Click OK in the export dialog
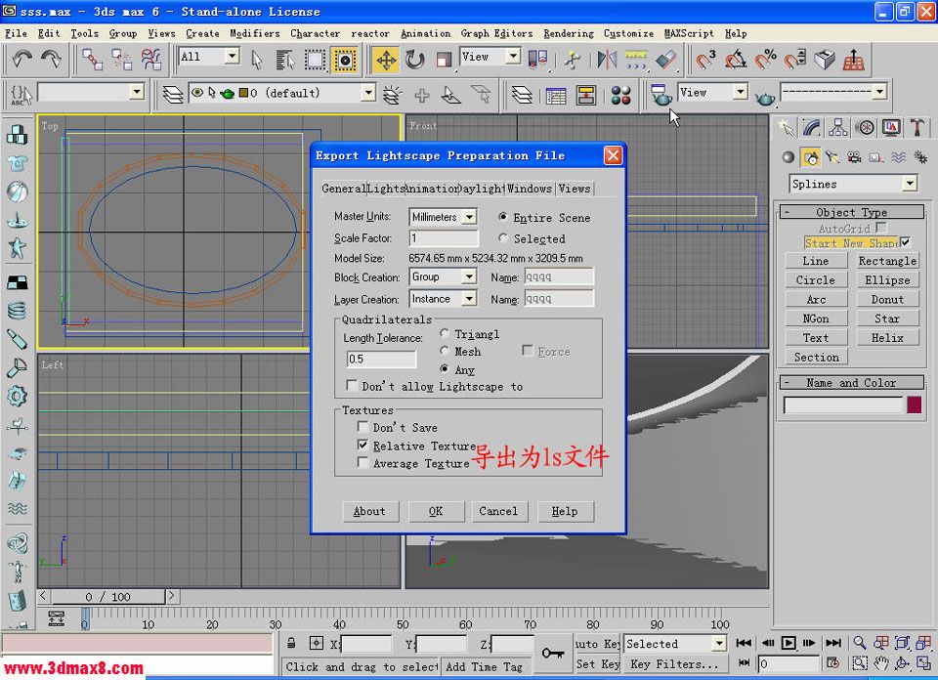 coord(436,511)
